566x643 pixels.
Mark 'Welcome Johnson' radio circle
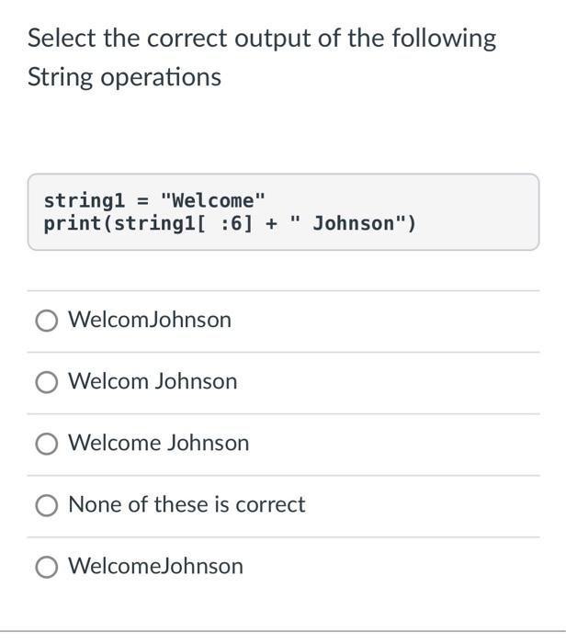pyautogui.click(x=46, y=444)
